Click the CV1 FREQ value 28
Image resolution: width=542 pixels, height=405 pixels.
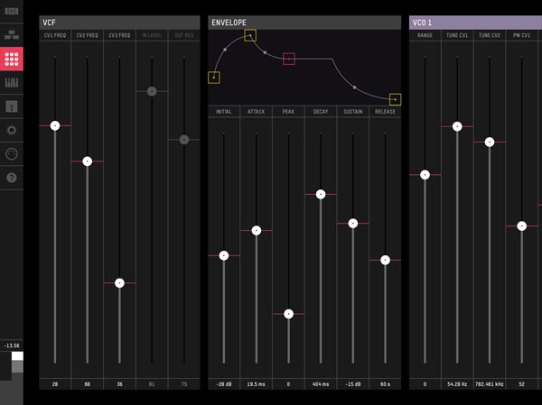[x=55, y=384]
